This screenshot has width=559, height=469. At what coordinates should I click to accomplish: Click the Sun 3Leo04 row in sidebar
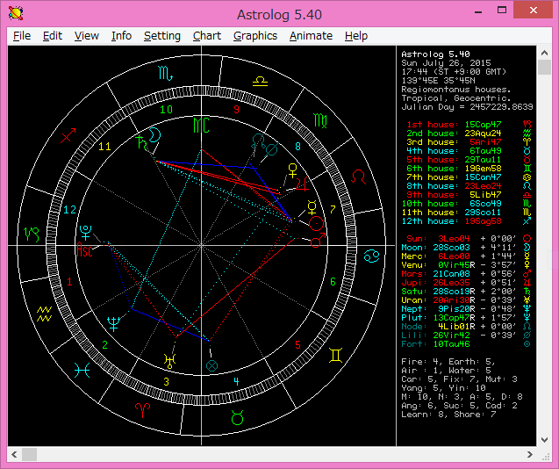pyautogui.click(x=466, y=238)
